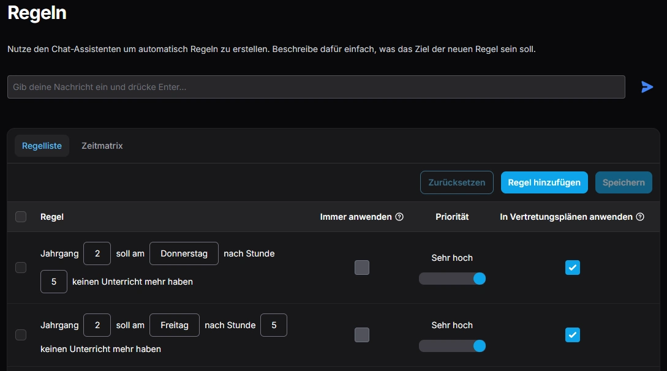This screenshot has height=371, width=667.
Task: Switch to the Zeitmatrix tab
Action: [102, 146]
